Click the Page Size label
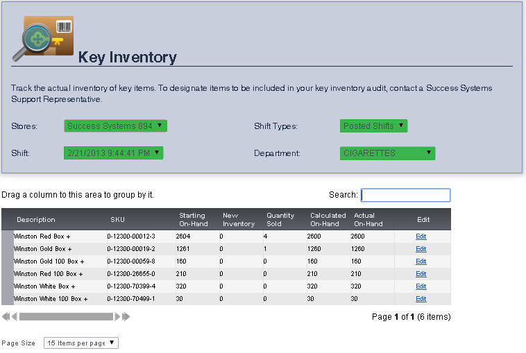 coord(19,343)
